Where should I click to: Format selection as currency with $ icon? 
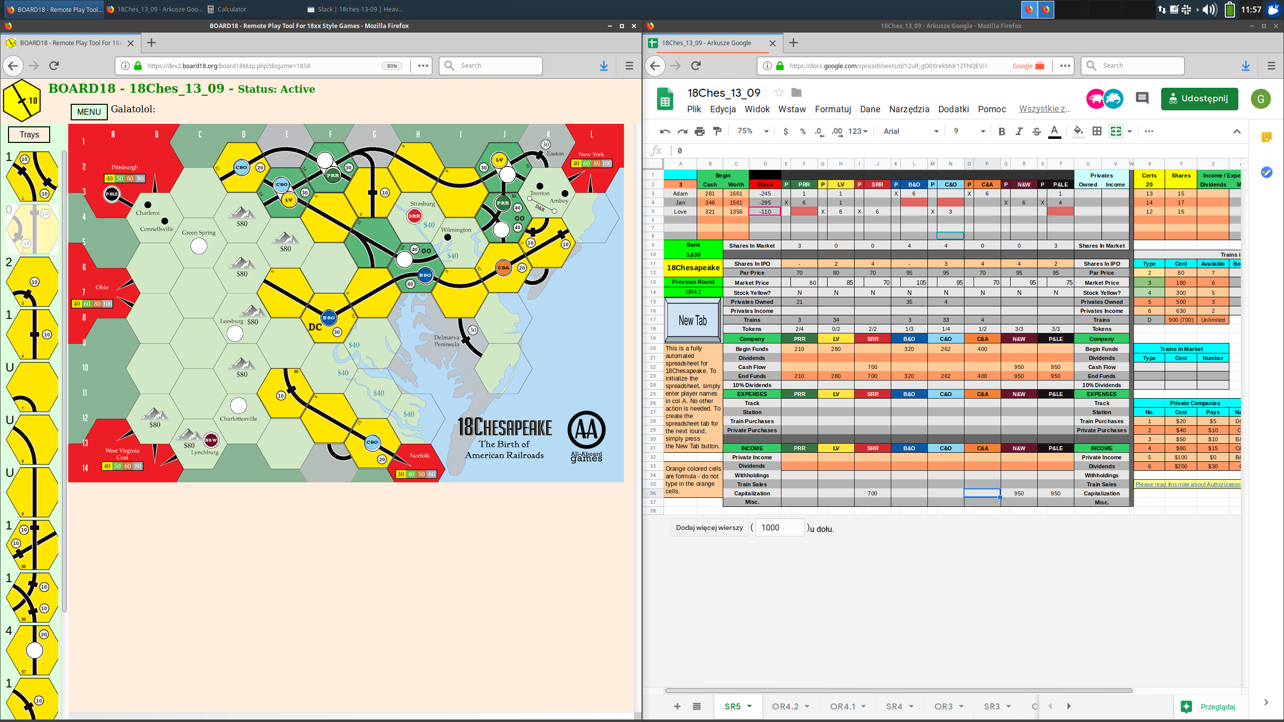point(785,131)
